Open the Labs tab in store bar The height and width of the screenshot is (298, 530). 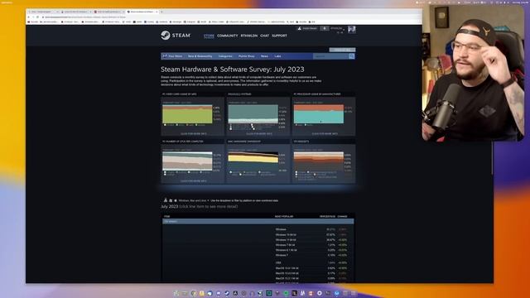coord(277,56)
